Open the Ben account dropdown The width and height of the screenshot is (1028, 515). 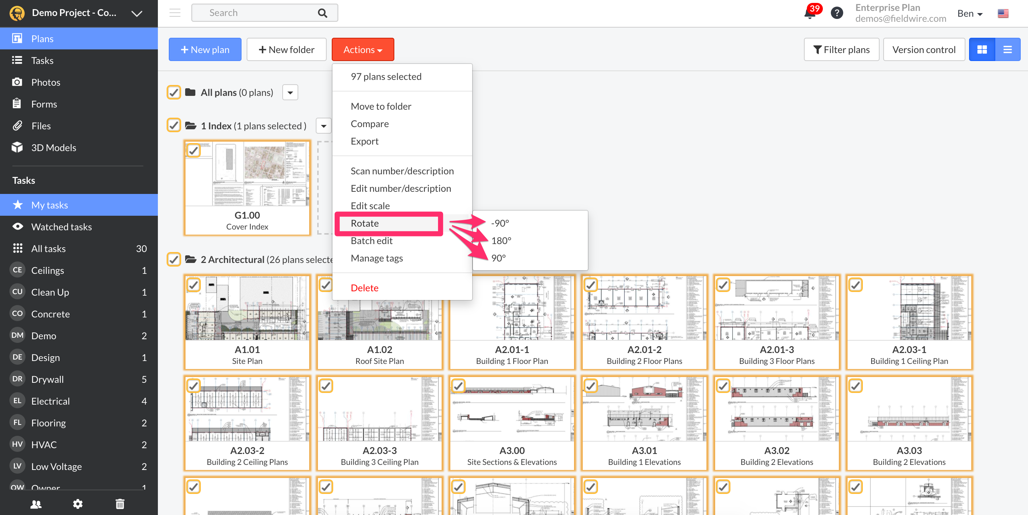coord(970,13)
